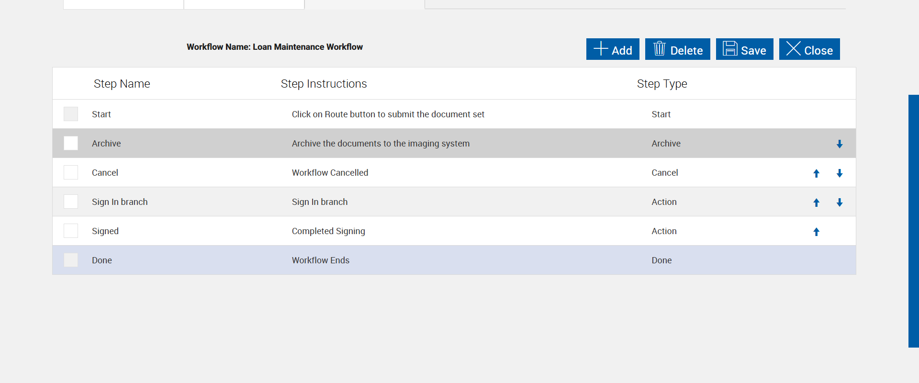Move the Archive step down
The image size is (919, 383).
pos(840,144)
